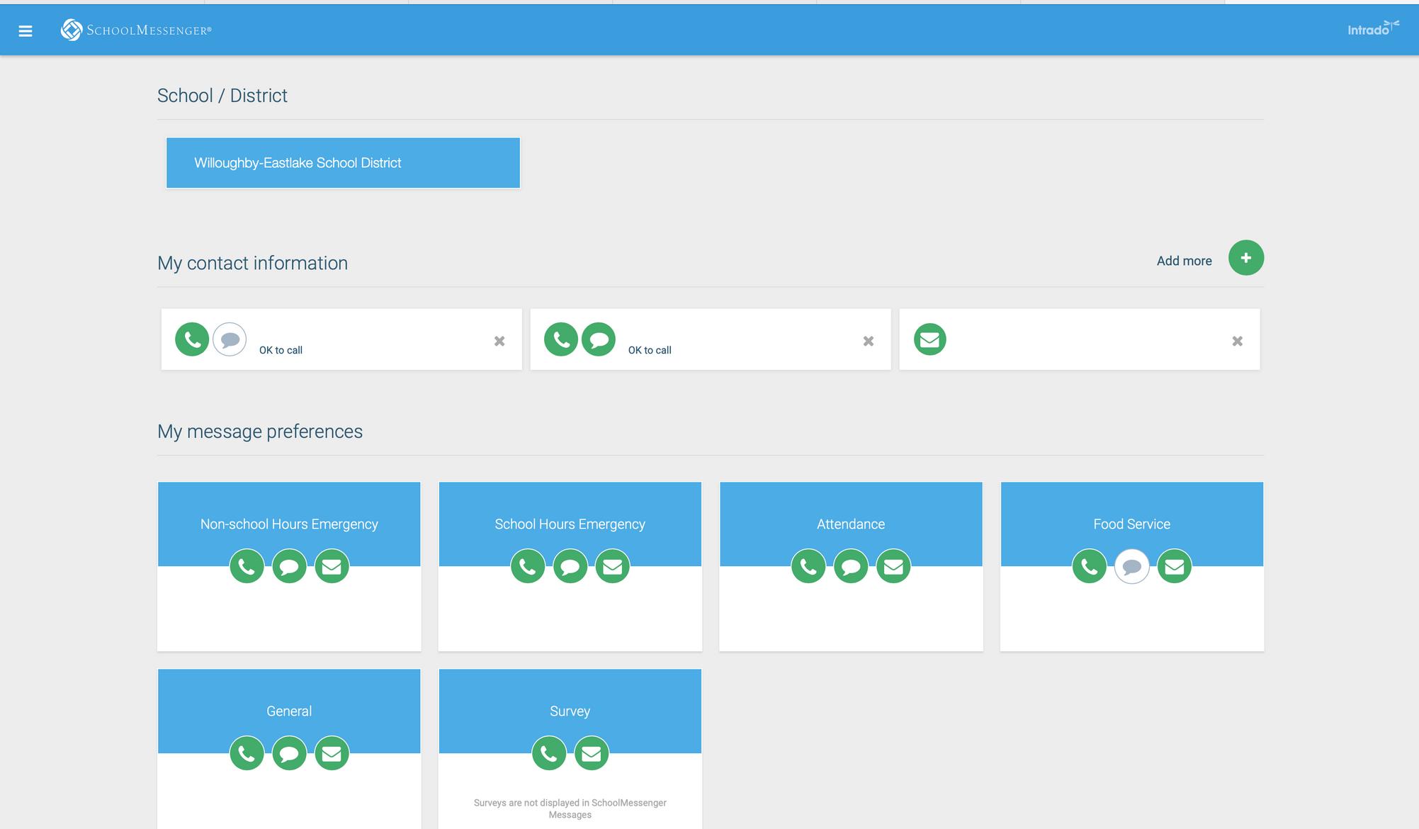Toggle phone calls for Non-school Hours Emergency
1419x829 pixels.
coord(247,567)
